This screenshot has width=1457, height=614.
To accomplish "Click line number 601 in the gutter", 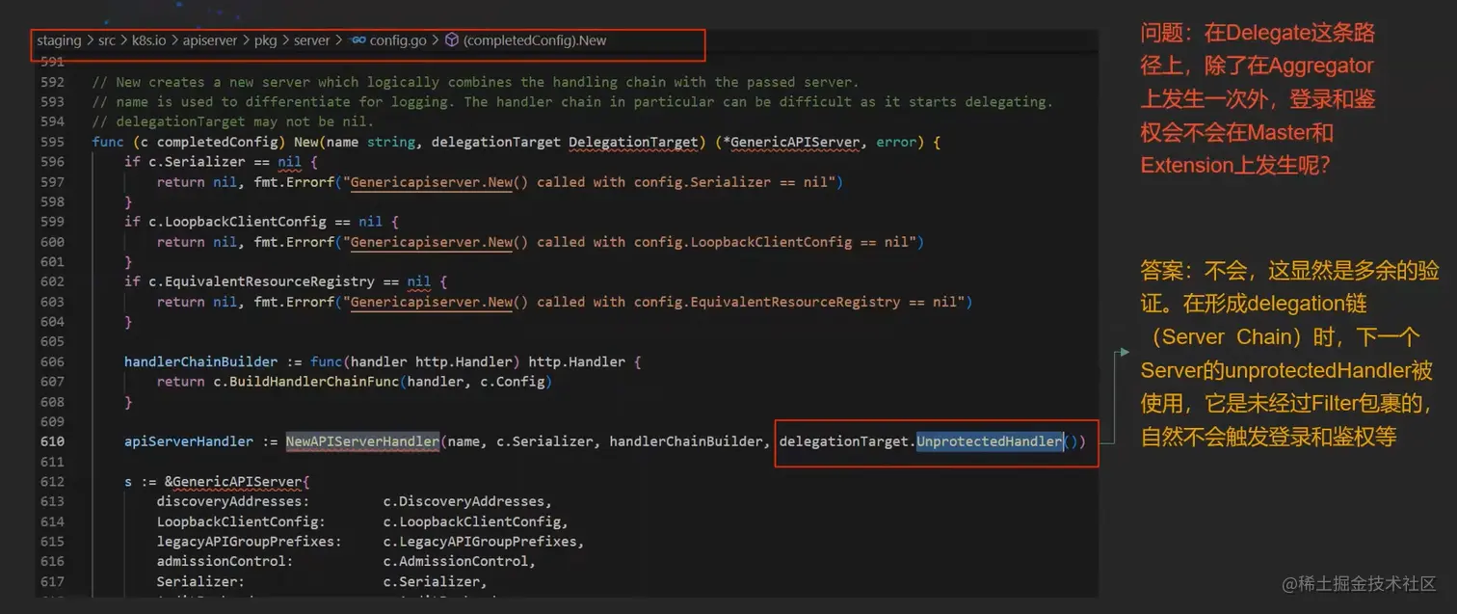I will point(53,262).
